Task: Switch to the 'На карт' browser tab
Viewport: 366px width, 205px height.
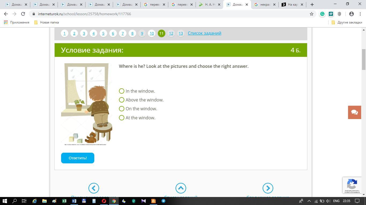Action: click(292, 5)
